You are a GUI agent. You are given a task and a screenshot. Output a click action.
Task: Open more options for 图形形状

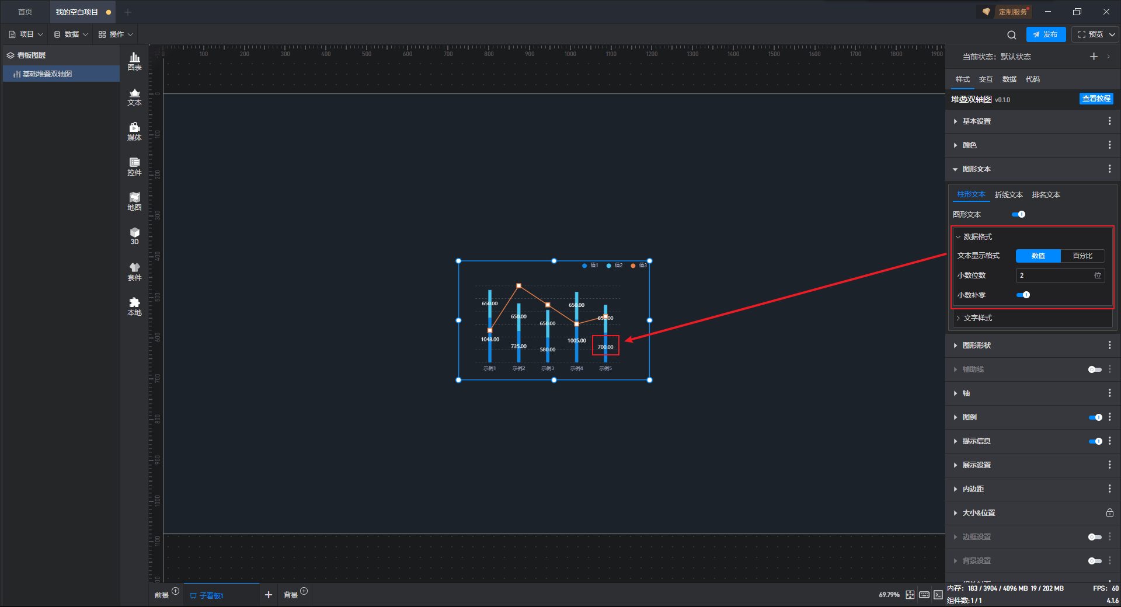(1109, 346)
